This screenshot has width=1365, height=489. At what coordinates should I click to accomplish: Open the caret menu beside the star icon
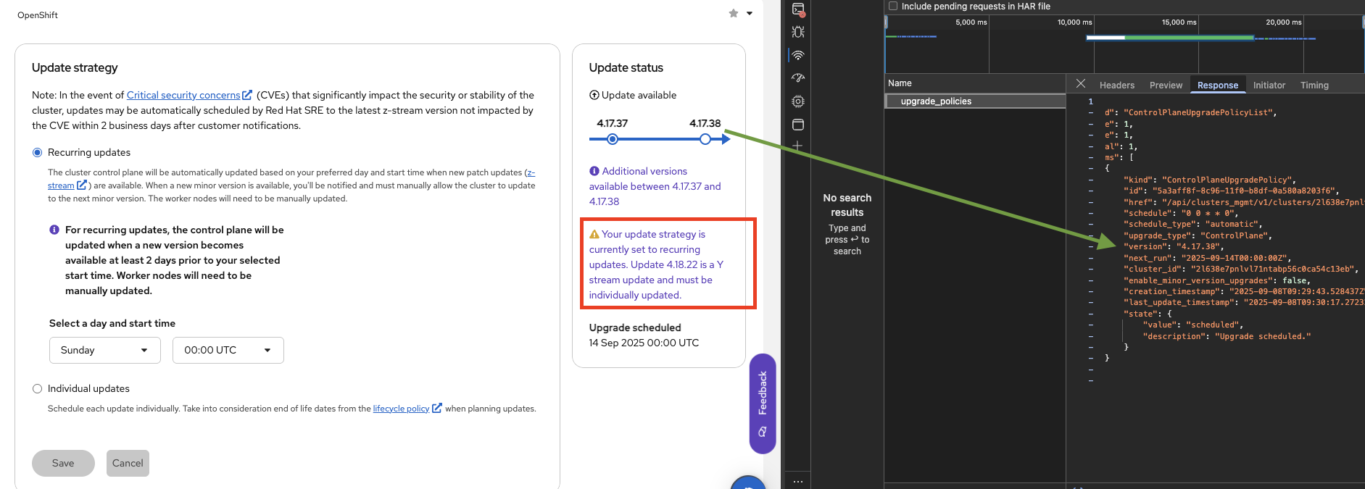(750, 13)
